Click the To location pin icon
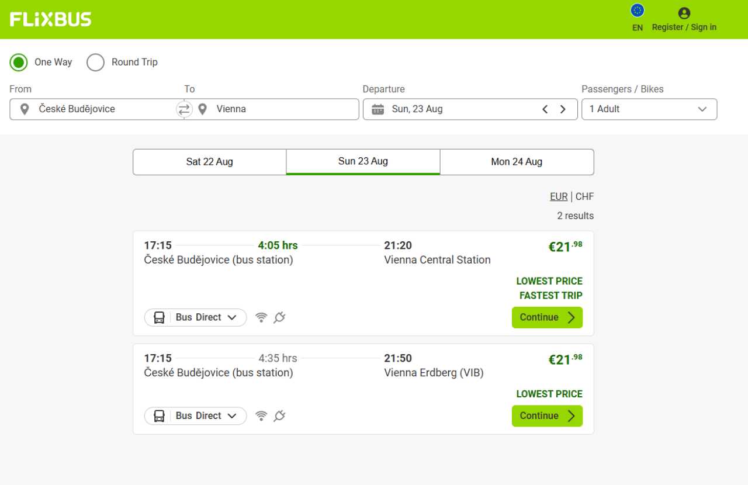This screenshot has width=748, height=485. (202, 109)
